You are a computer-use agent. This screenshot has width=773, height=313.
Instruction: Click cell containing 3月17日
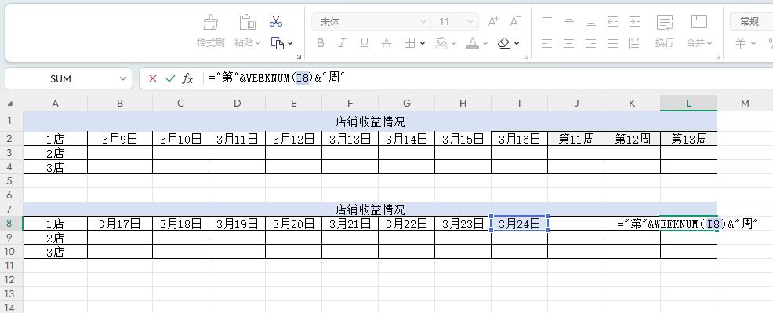[x=120, y=224]
